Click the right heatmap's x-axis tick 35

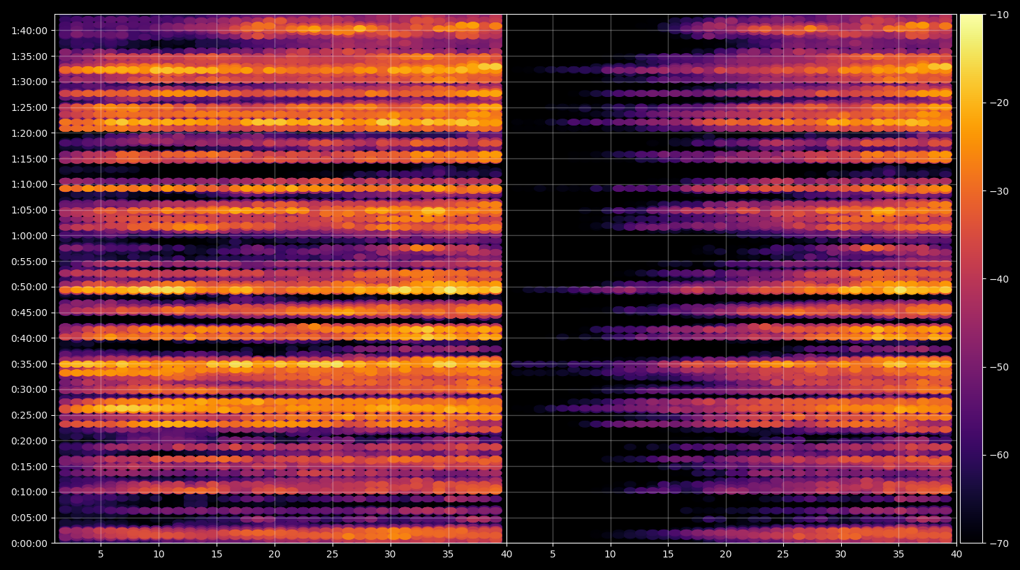898,555
